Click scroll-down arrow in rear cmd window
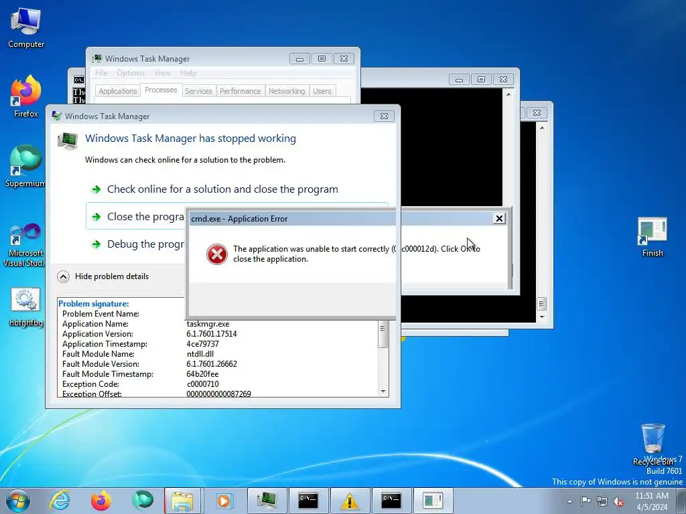The width and height of the screenshot is (686, 514). coord(542,317)
